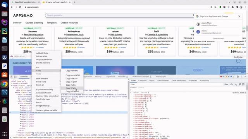Expand the Break on submenu
Image resolution: width=248 pixels, height=139 pixels.
coord(60,85)
